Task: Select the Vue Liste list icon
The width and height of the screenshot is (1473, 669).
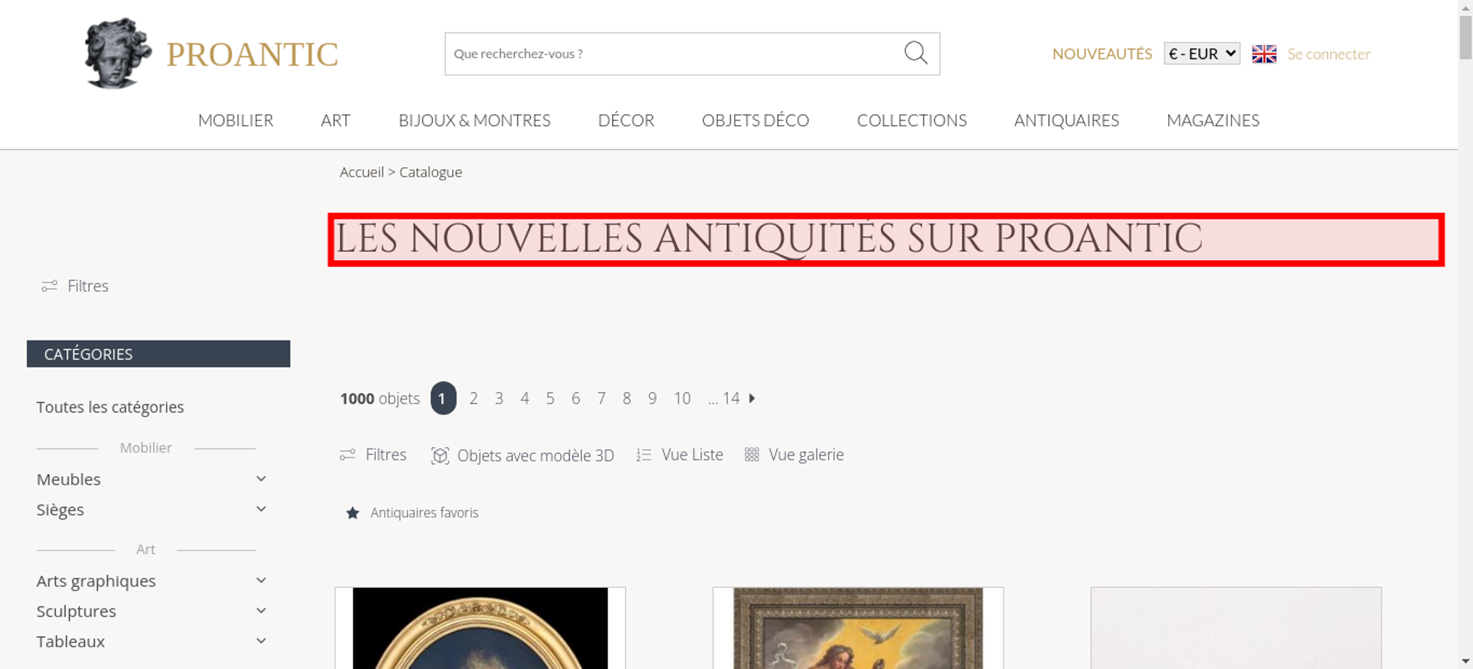Action: pos(644,455)
